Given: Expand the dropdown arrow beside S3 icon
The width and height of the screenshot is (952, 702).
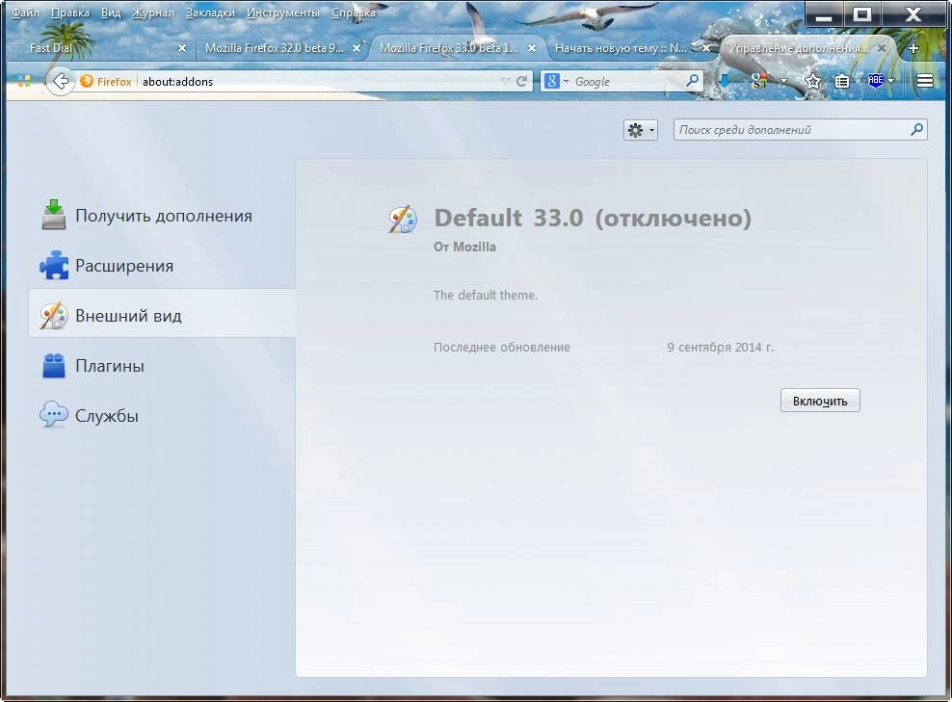Looking at the screenshot, I should (x=783, y=81).
